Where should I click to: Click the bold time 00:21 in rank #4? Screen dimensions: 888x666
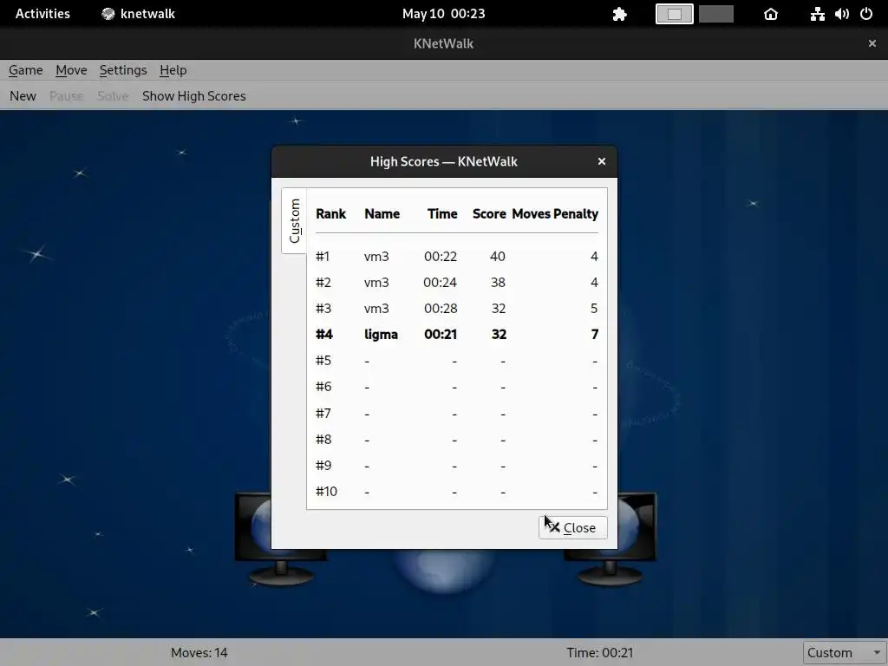coord(441,335)
